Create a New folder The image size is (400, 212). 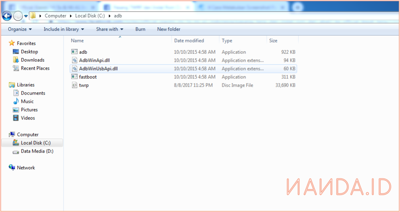coord(168,29)
